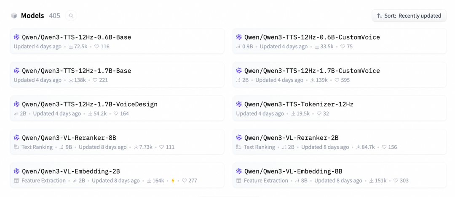Click Text Ranking icon on Qwen3-VL-Reranker-8B

click(x=16, y=147)
